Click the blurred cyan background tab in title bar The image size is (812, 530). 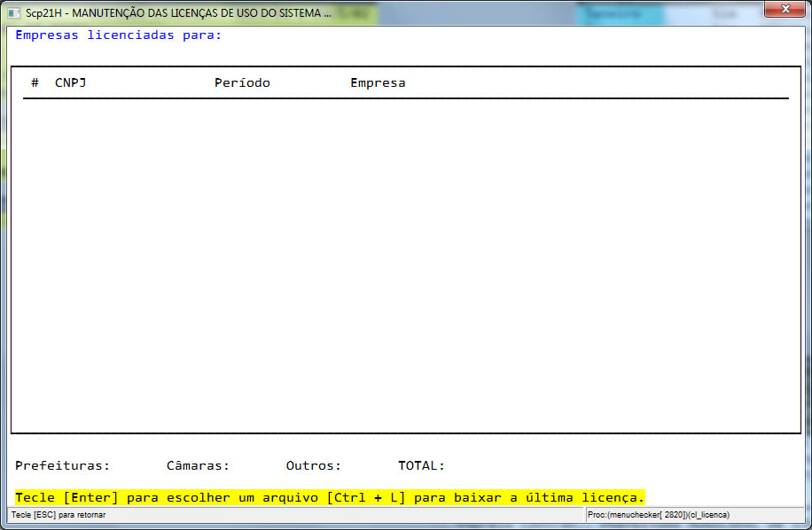[x=619, y=14]
